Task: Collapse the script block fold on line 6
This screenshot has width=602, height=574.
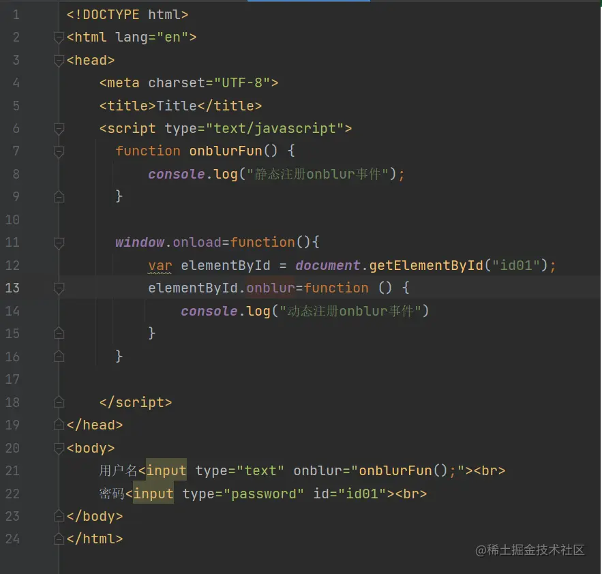Action: click(59, 129)
